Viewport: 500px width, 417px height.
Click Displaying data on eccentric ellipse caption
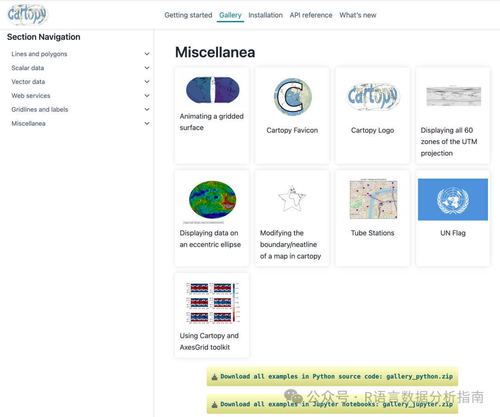pos(210,239)
